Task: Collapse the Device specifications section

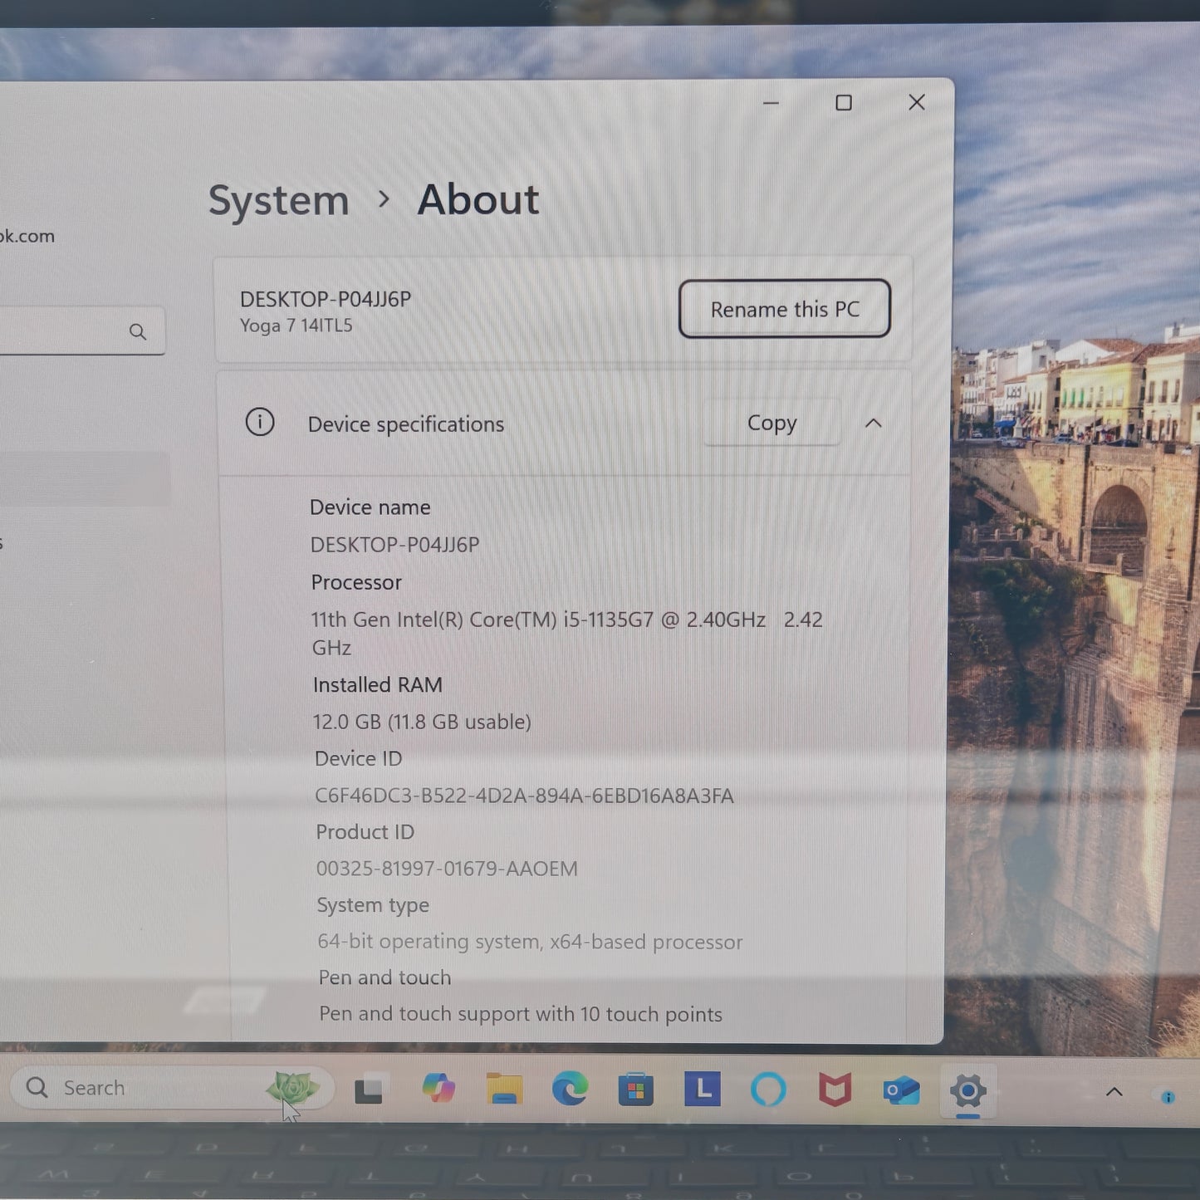Action: 874,424
